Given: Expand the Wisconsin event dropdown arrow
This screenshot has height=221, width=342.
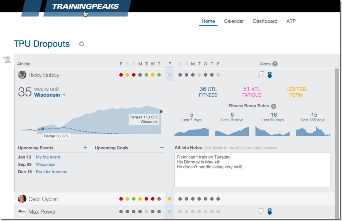Looking at the screenshot, I should tap(64, 95).
